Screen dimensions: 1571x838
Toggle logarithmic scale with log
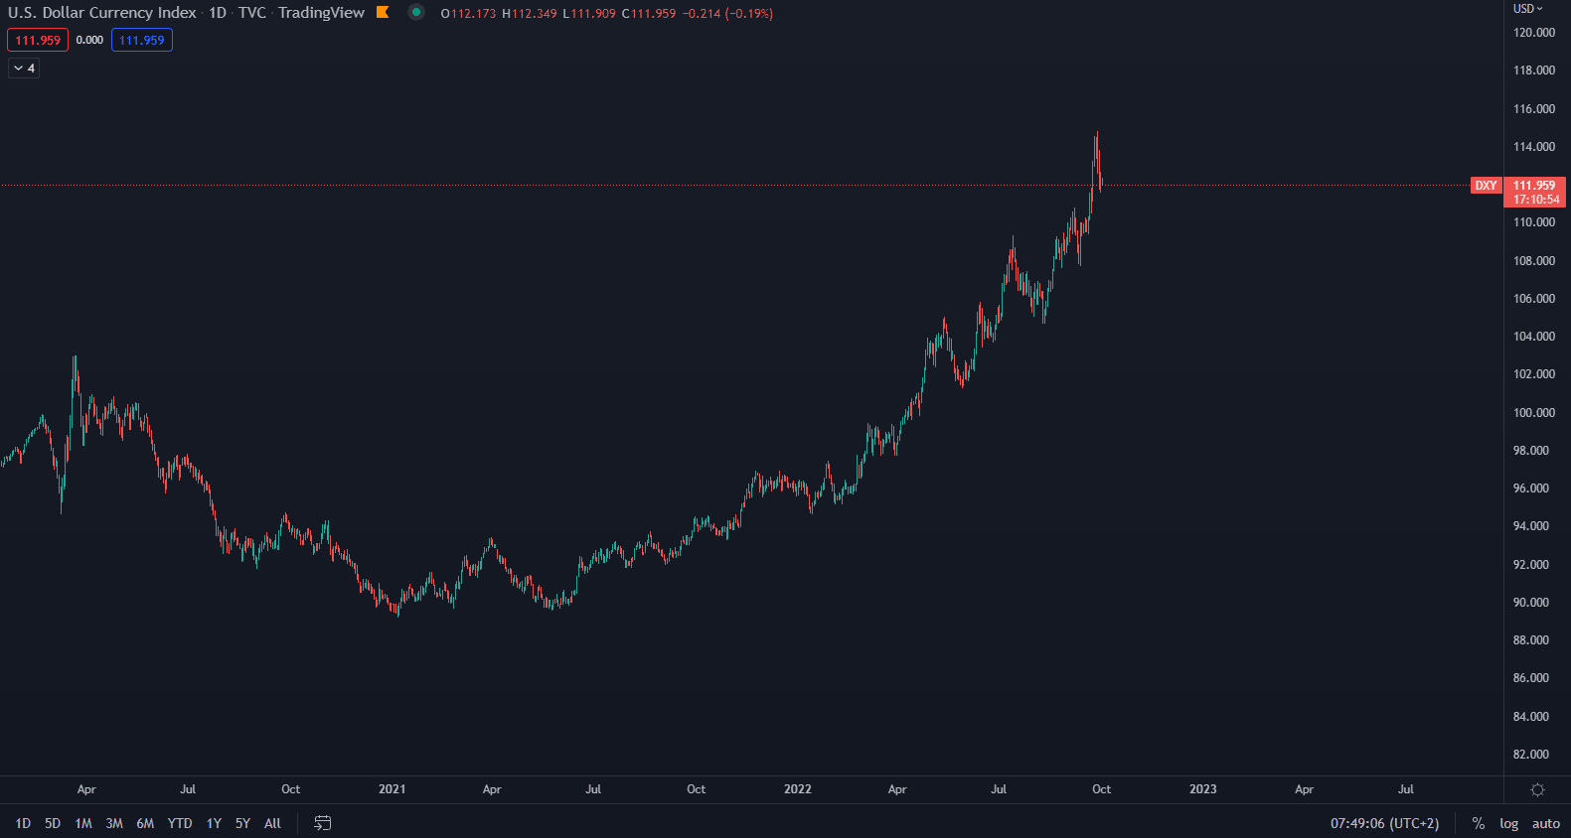coord(1508,823)
